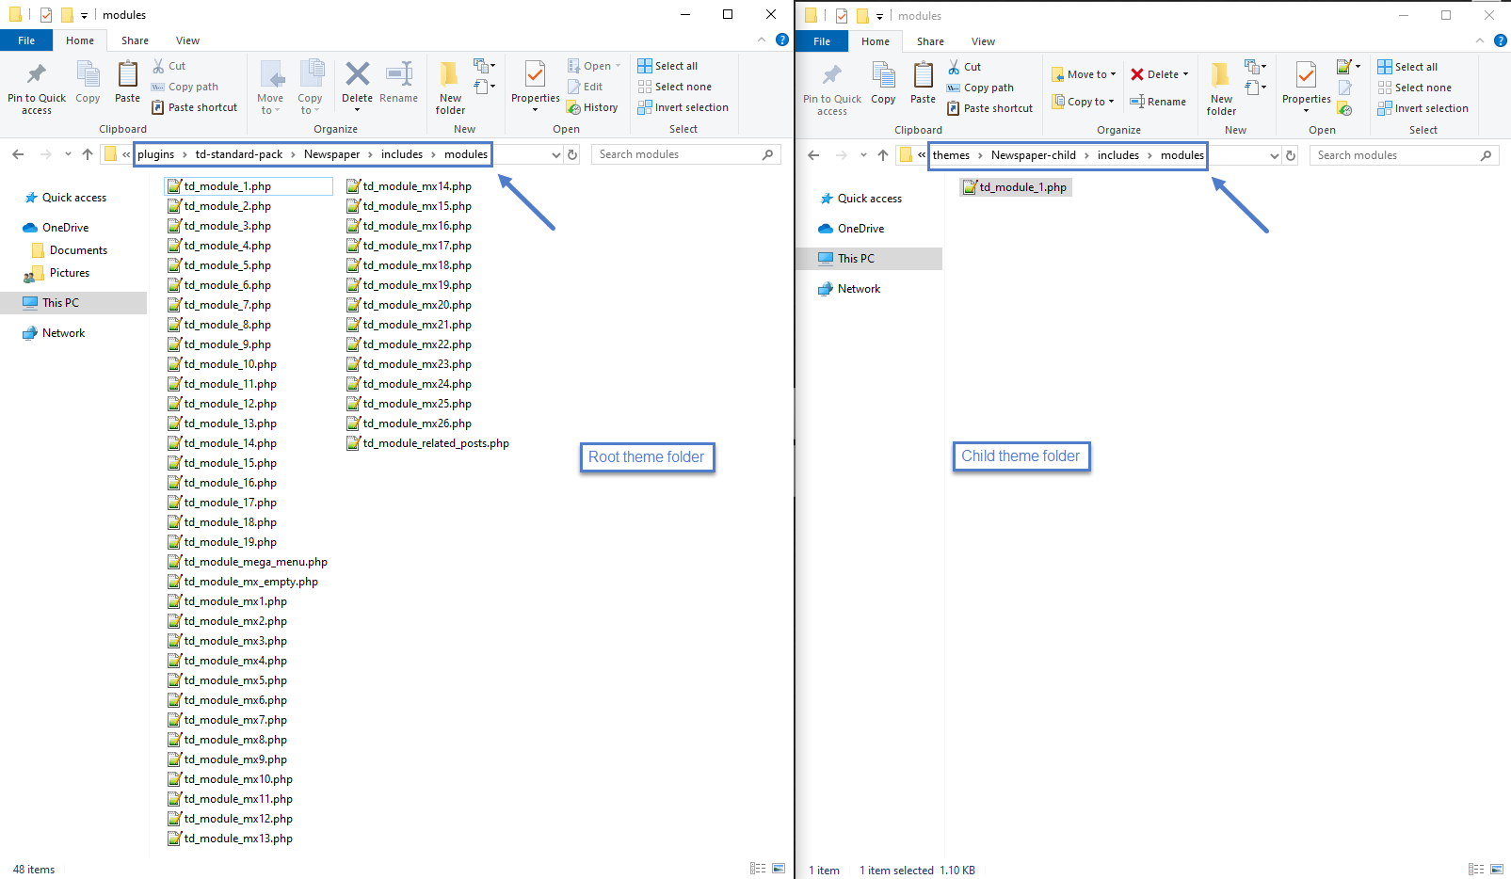The height and width of the screenshot is (879, 1511).
Task: Open View tab in right window
Action: 983,41
